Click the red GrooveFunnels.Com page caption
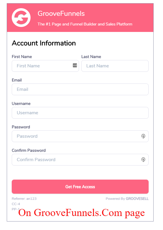The image size is (163, 230). click(82, 213)
